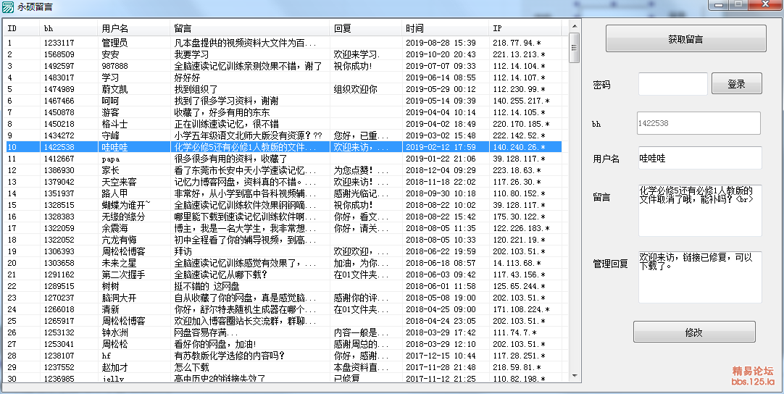Click the 登录 button
The width and height of the screenshot is (784, 394).
pyautogui.click(x=736, y=84)
